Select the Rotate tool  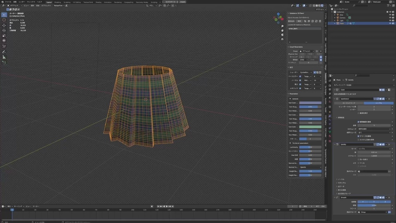click(x=4, y=30)
